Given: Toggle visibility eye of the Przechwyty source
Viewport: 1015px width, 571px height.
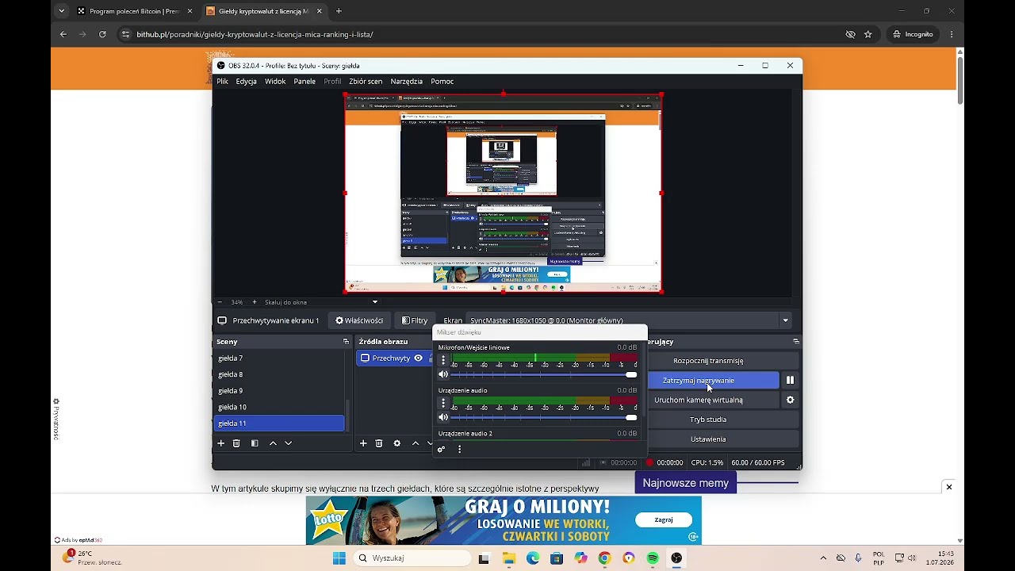Looking at the screenshot, I should (x=419, y=358).
